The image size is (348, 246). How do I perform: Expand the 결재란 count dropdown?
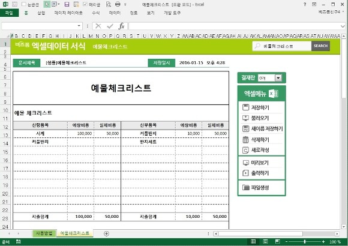[x=278, y=78]
